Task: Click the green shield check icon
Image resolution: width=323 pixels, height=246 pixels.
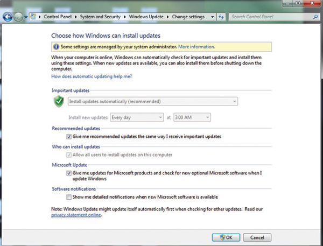Action: pyautogui.click(x=59, y=101)
